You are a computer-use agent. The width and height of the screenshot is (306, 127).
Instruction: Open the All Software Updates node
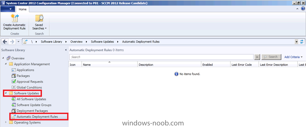(x=31, y=99)
